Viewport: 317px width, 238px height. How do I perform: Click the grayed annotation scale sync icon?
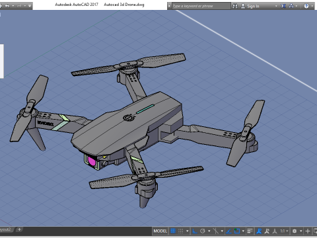click(x=275, y=231)
